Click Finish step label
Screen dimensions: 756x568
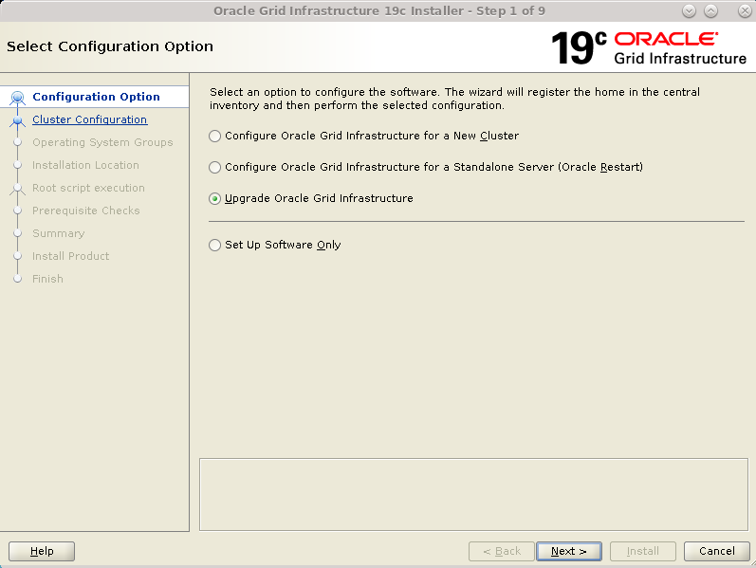(x=47, y=279)
